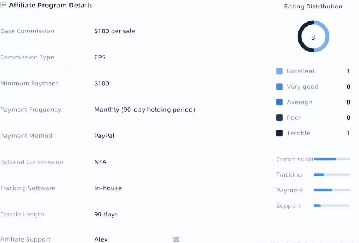Click the Payment rating progress bar
The height and width of the screenshot is (243, 359).
[x=332, y=190]
